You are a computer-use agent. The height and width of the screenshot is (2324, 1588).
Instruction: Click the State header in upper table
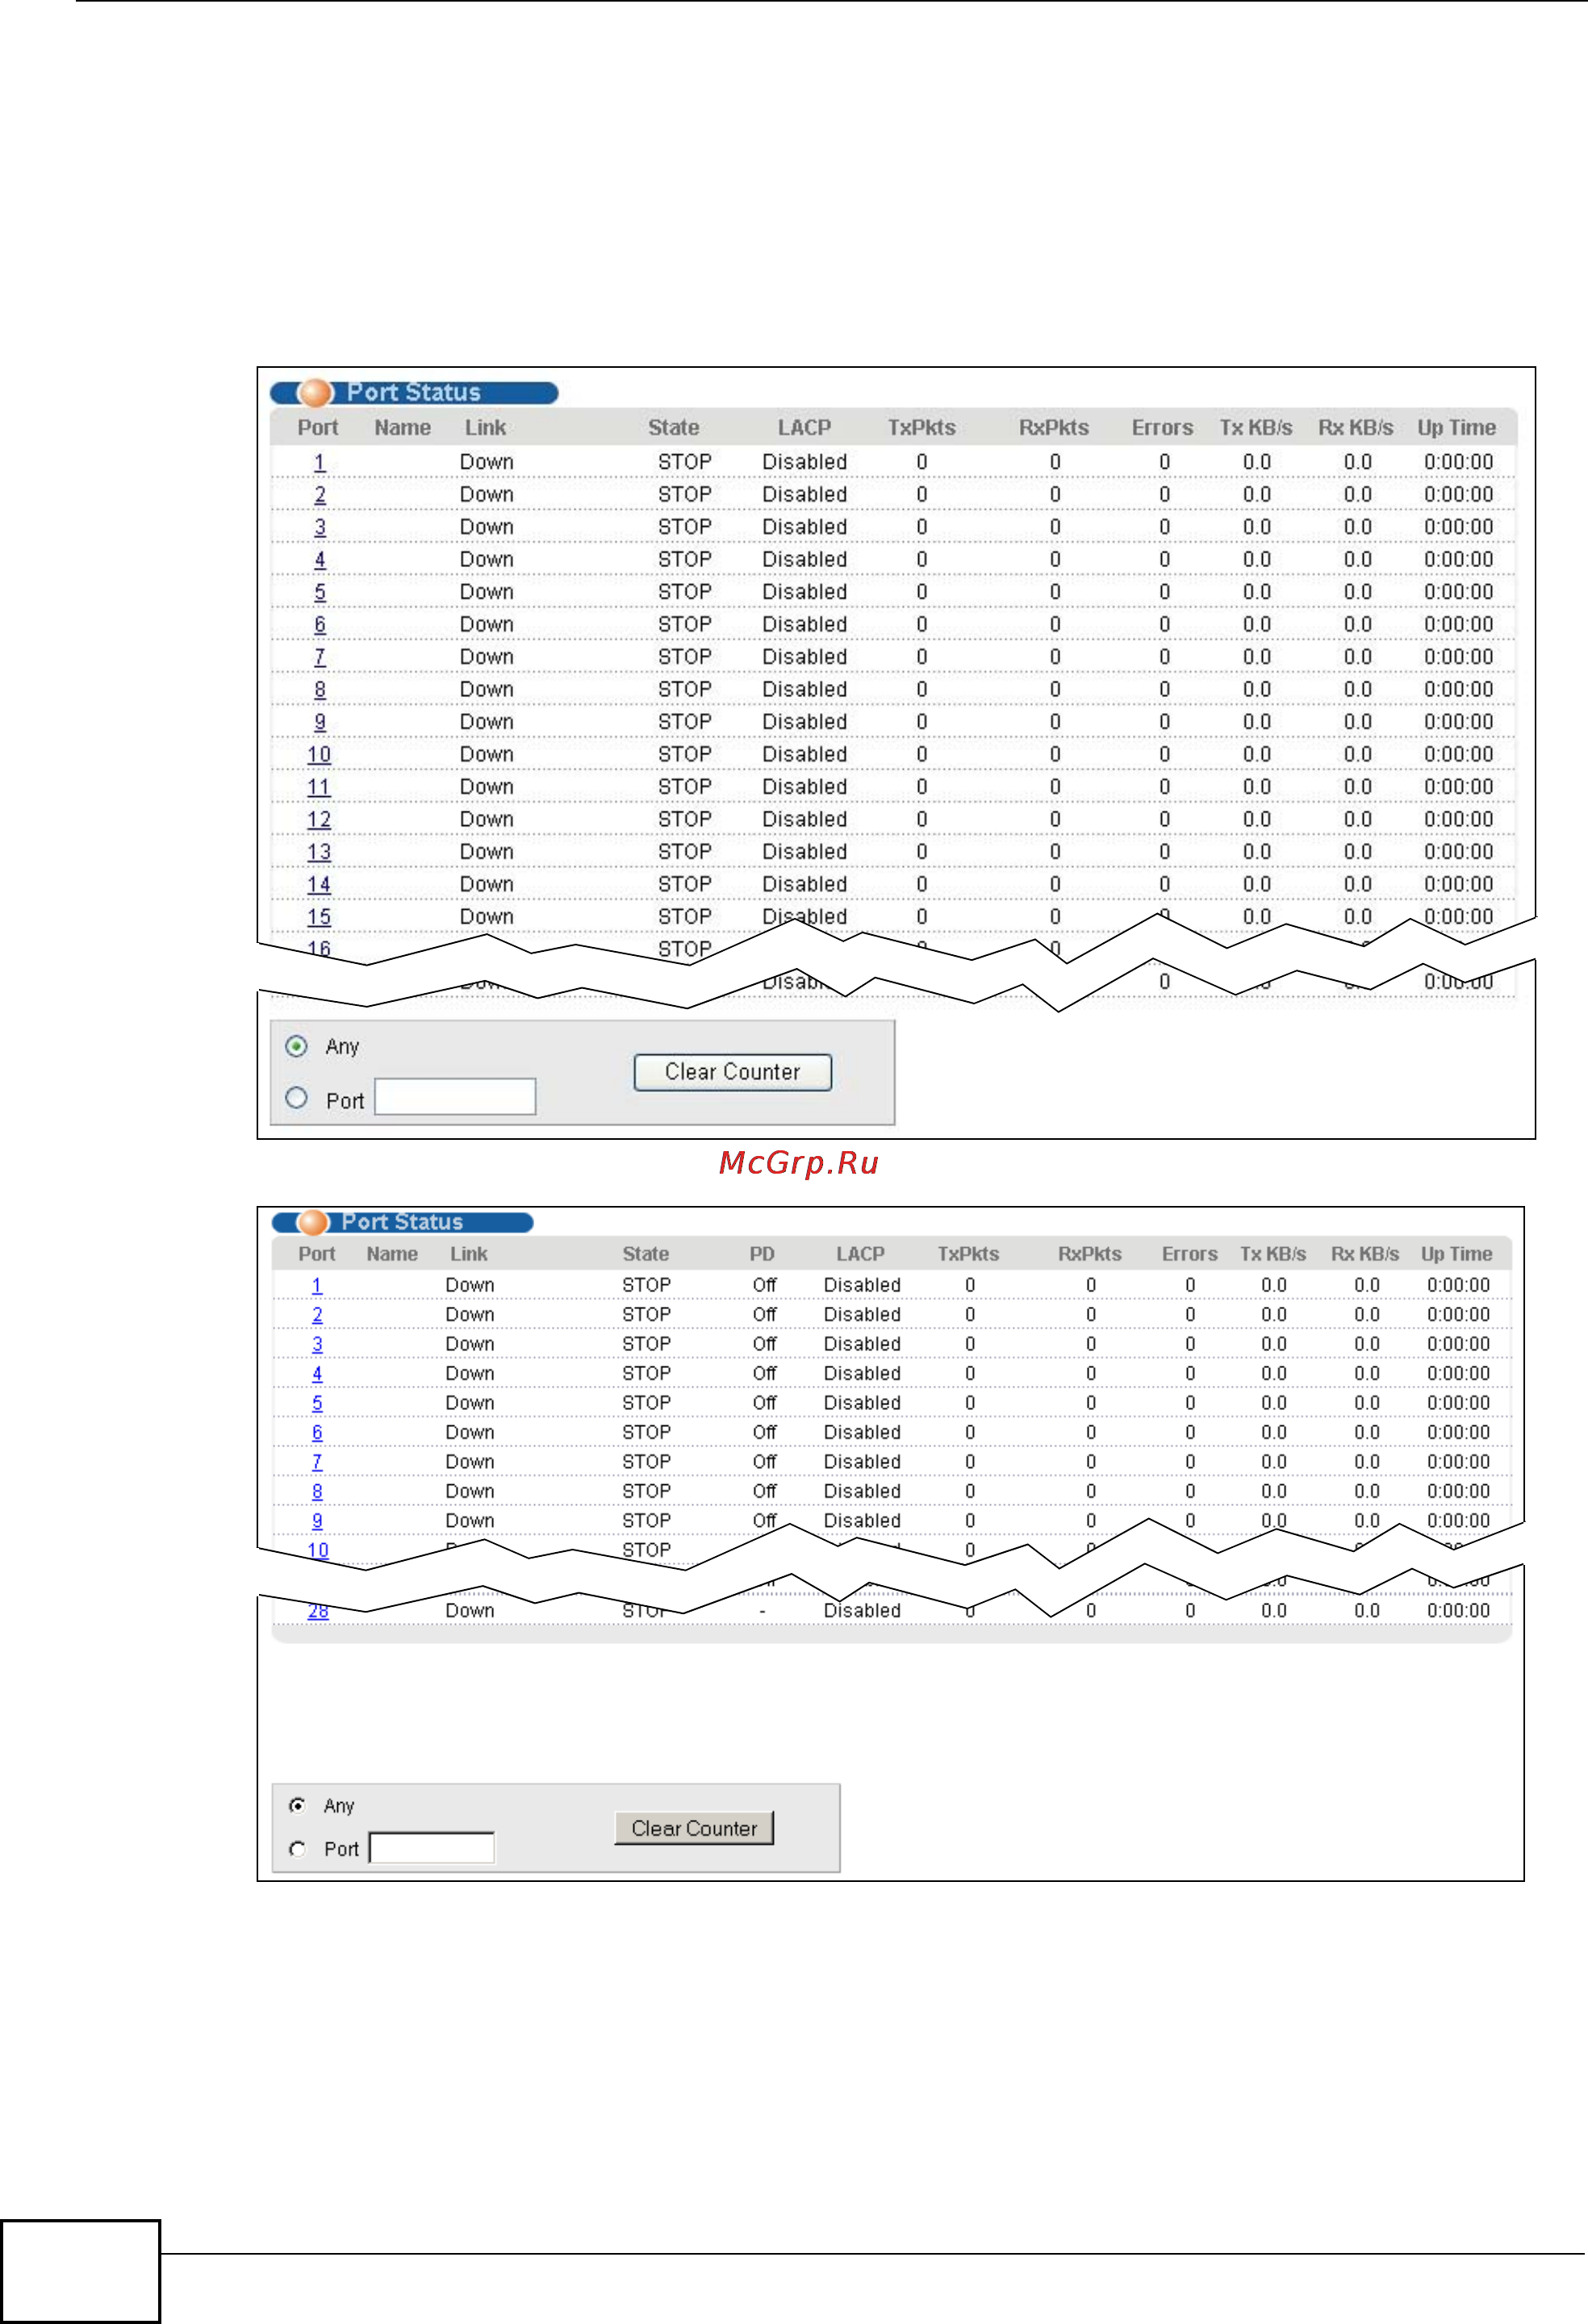[x=673, y=428]
